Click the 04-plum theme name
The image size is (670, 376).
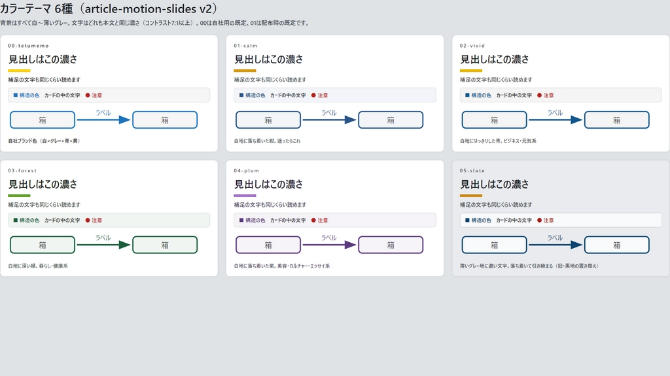point(246,170)
